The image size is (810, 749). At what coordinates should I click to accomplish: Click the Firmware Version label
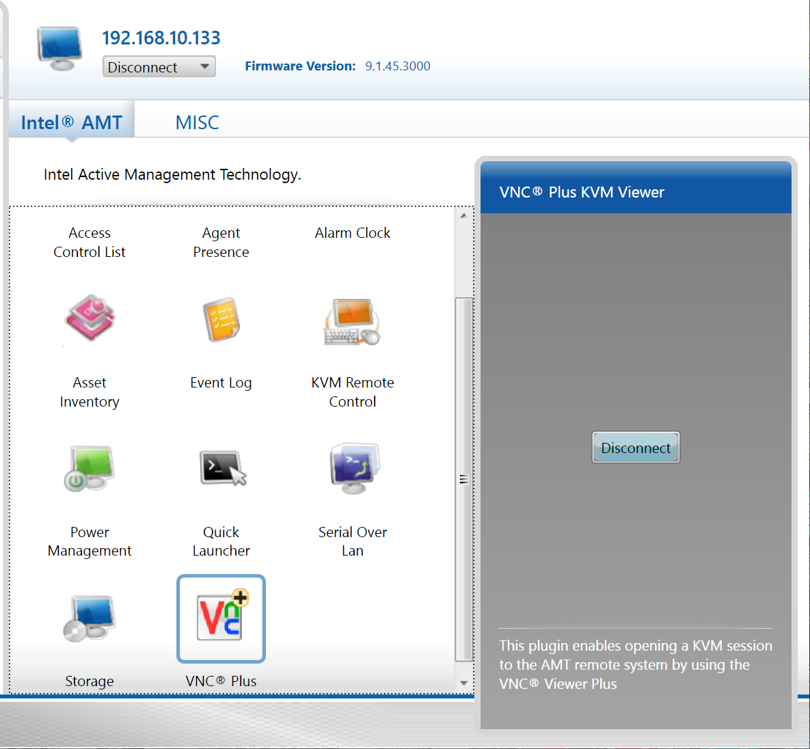pyautogui.click(x=300, y=66)
